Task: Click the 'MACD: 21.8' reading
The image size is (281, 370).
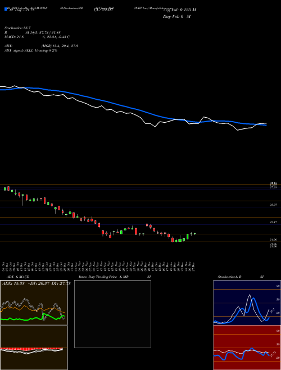Action: click(14, 37)
